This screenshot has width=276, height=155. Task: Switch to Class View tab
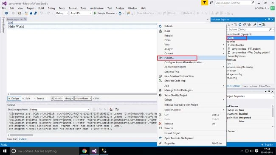265,86
